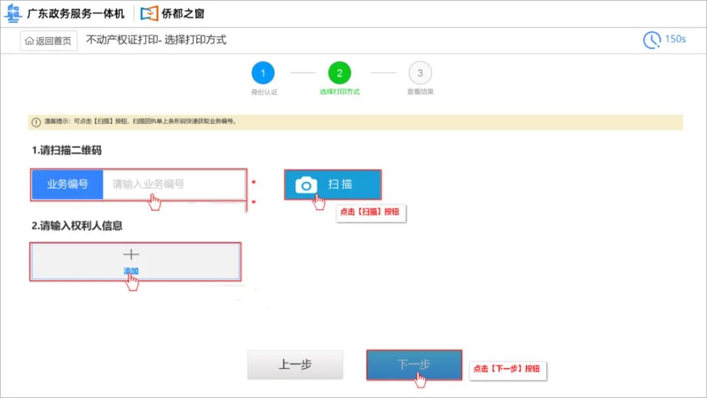
Task: Click the 扫描 scan button
Action: coord(333,184)
